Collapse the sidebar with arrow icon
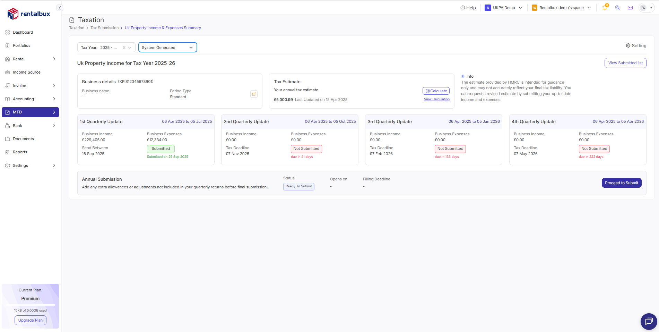Image resolution: width=659 pixels, height=332 pixels. click(60, 8)
